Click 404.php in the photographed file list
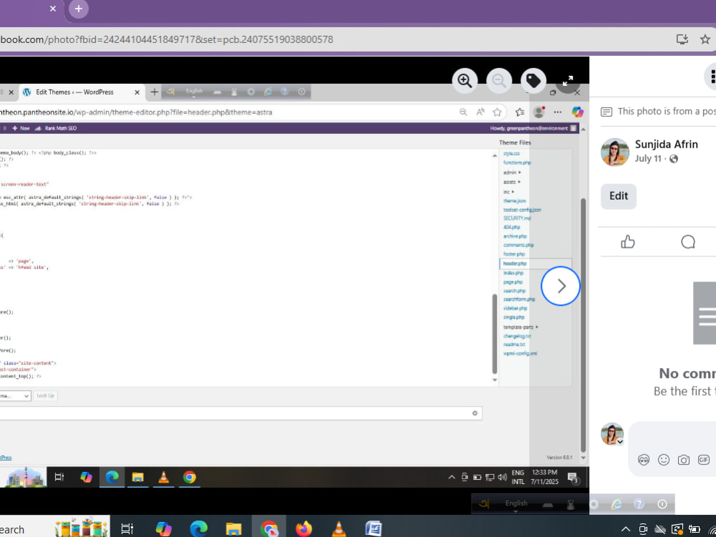The width and height of the screenshot is (716, 537). pos(511,228)
